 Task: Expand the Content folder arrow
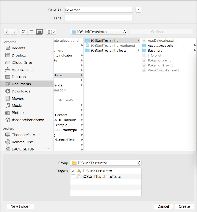click(x=82, y=115)
